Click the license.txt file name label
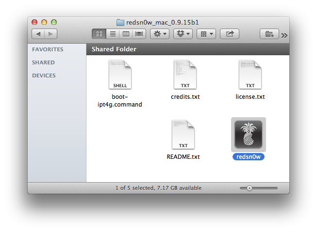This screenshot has width=317, height=232. pos(250,97)
